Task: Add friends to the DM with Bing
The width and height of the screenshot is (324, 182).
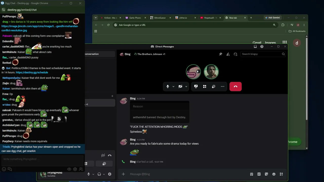Action: click(x=228, y=54)
